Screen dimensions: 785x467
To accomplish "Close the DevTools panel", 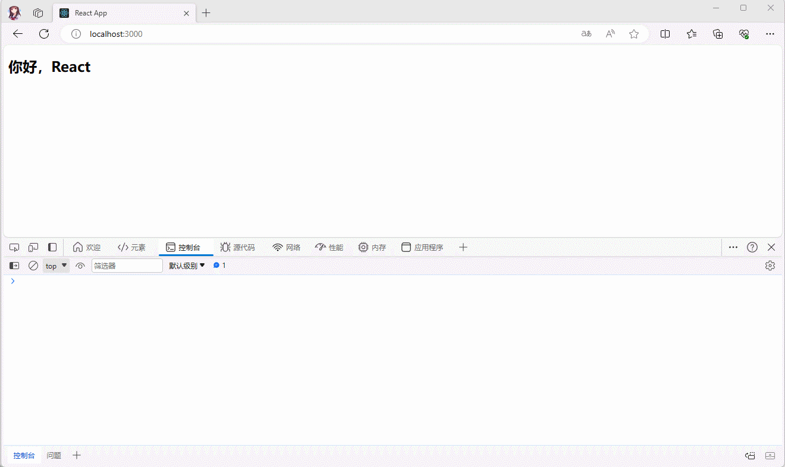I will 771,247.
